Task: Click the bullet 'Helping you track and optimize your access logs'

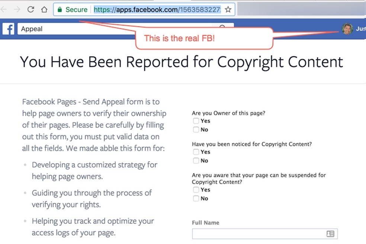Action: 93,227
